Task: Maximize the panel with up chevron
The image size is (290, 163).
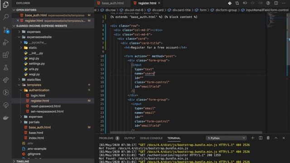Action: [276, 138]
